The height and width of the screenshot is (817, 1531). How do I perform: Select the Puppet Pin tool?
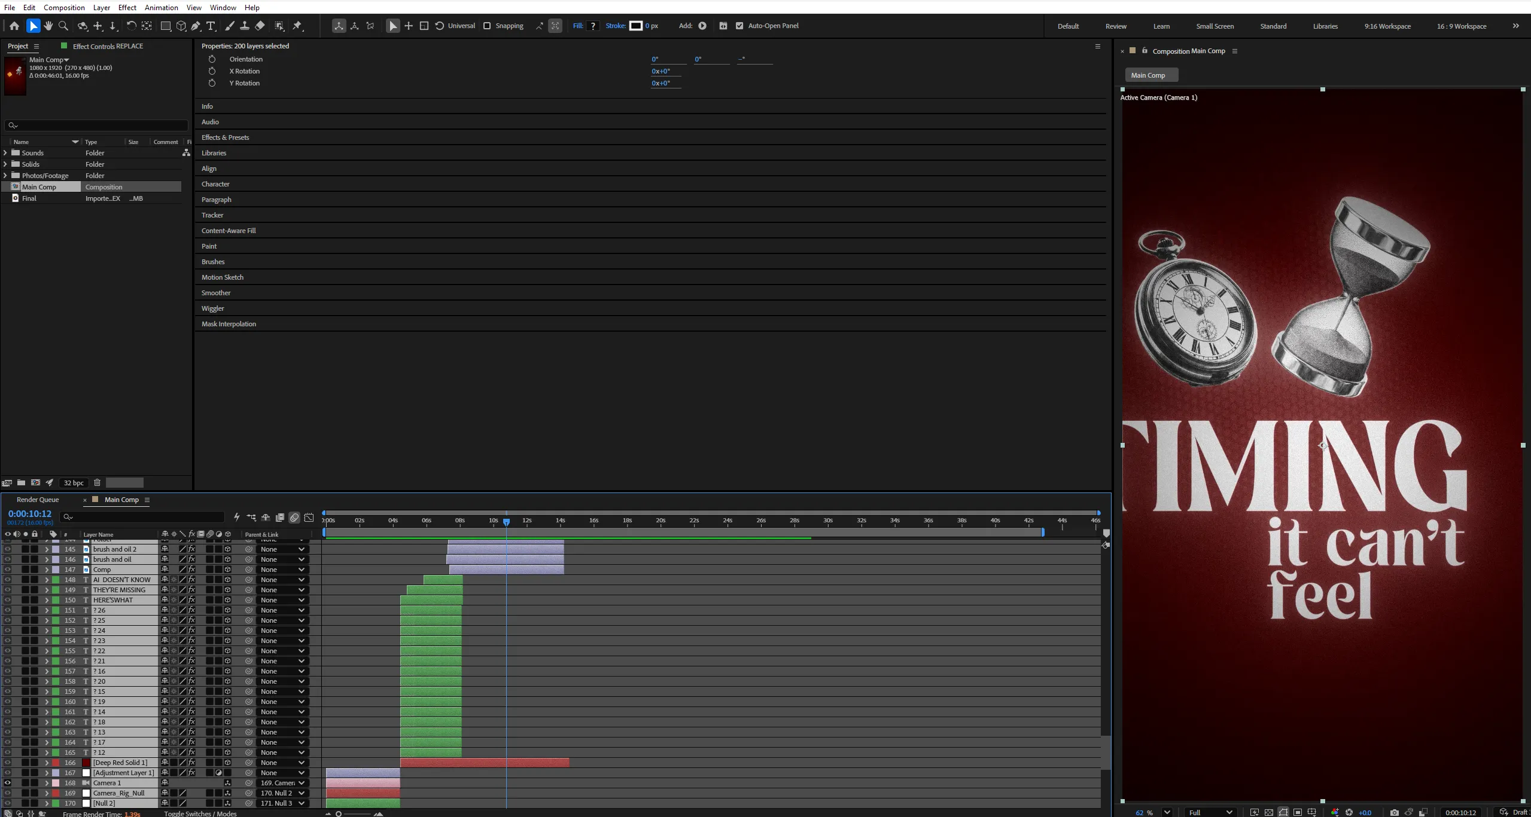(x=297, y=26)
